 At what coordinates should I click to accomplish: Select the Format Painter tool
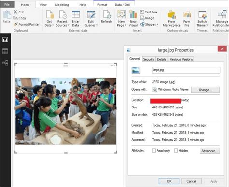[x=27, y=24]
